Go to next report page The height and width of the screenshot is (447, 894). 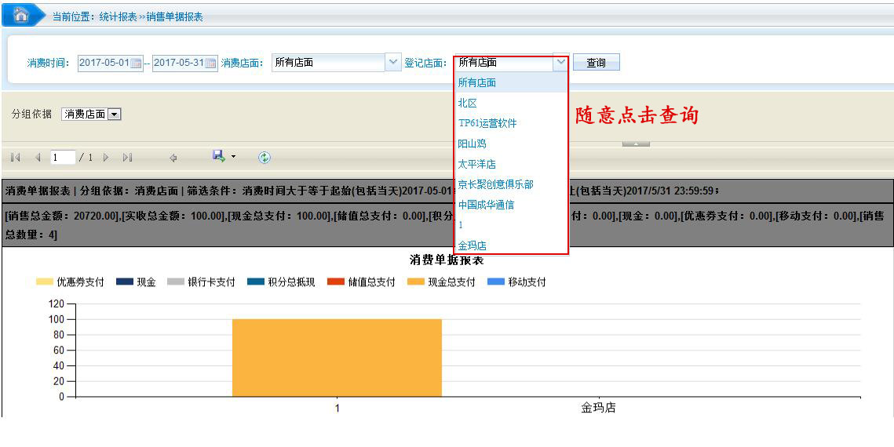(x=106, y=158)
